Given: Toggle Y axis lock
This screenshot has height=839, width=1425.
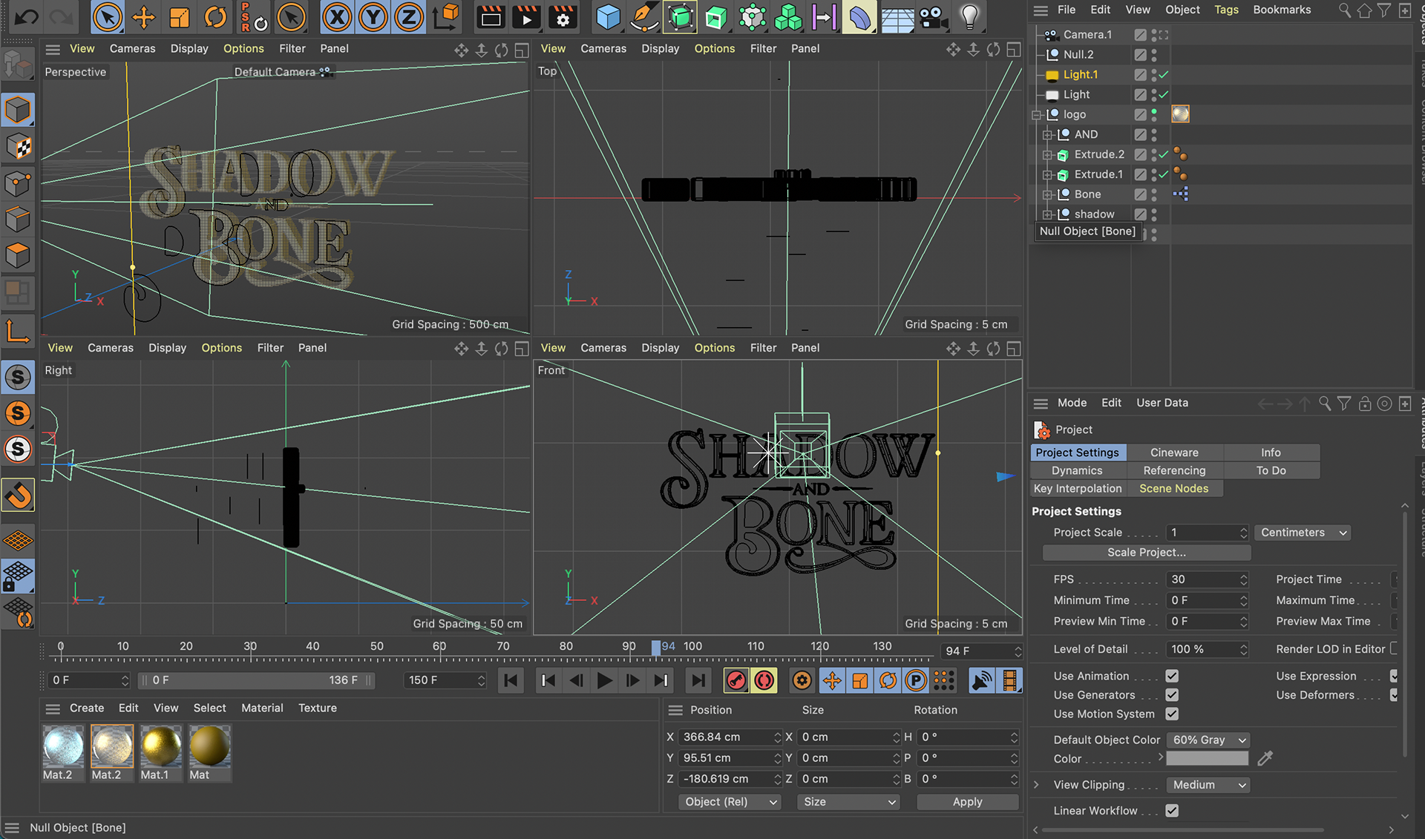Looking at the screenshot, I should [x=373, y=16].
